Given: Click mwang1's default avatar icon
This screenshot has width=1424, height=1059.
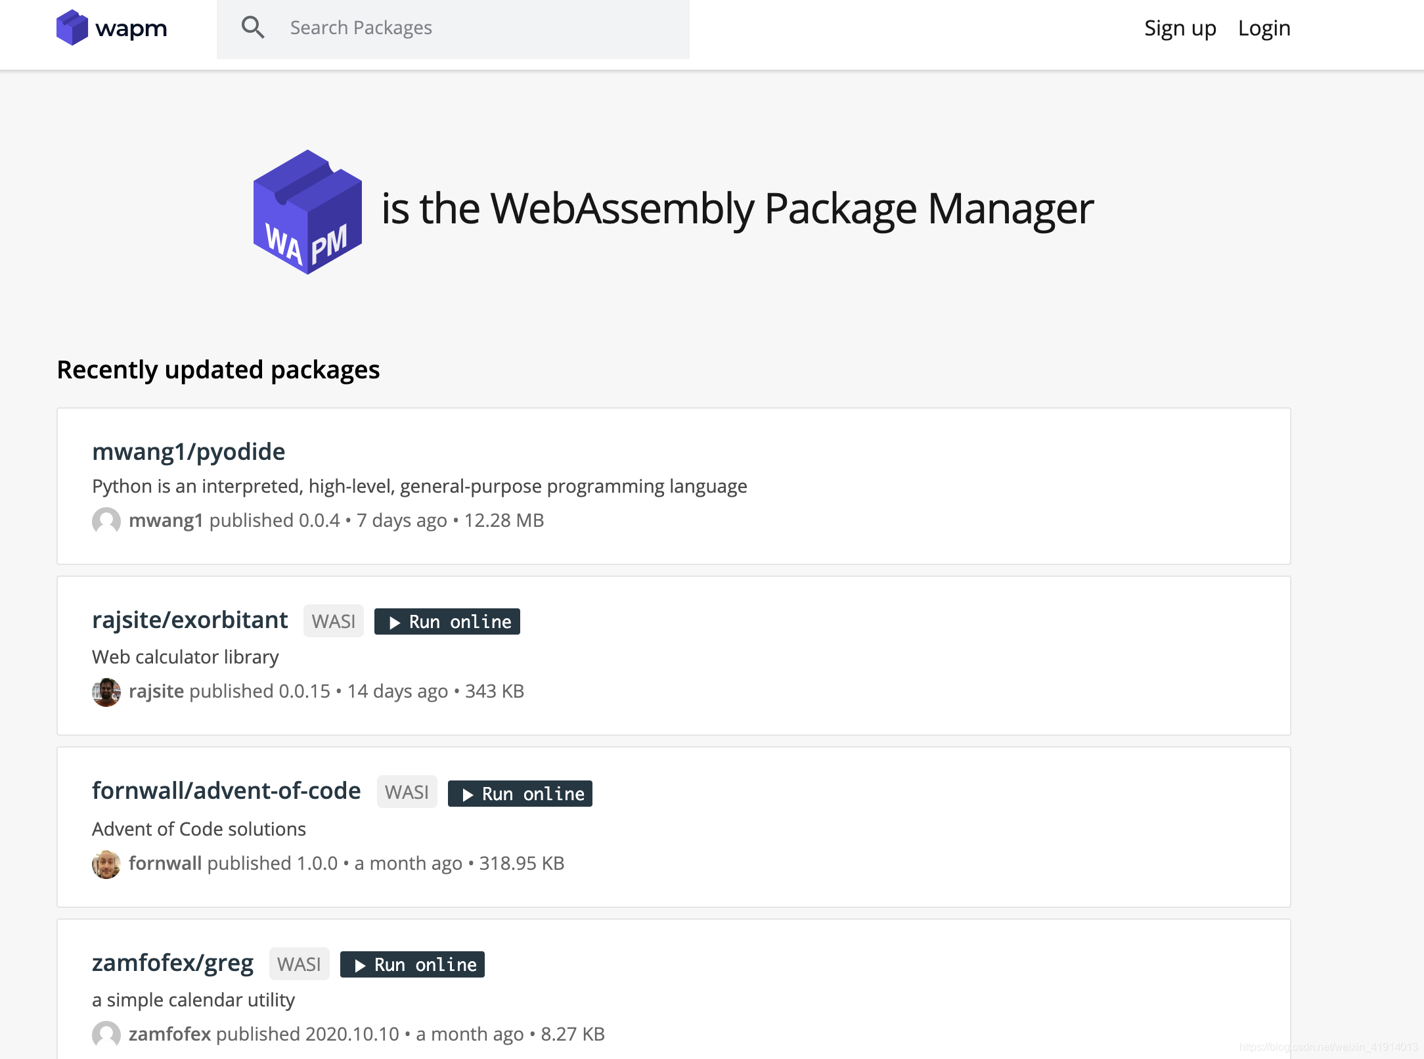Looking at the screenshot, I should (x=106, y=521).
